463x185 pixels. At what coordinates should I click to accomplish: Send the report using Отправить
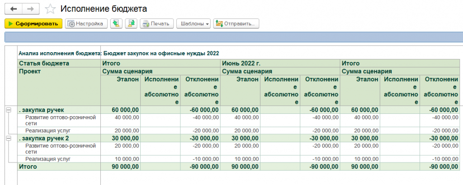coord(236,24)
